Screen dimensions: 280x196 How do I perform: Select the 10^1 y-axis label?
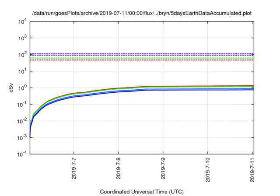pyautogui.click(x=23, y=71)
